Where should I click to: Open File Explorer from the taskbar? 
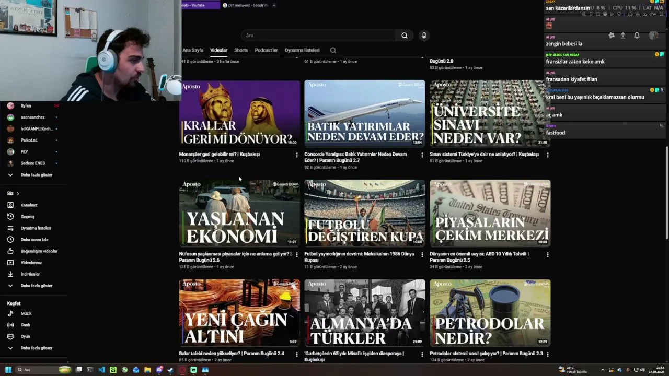[147, 370]
